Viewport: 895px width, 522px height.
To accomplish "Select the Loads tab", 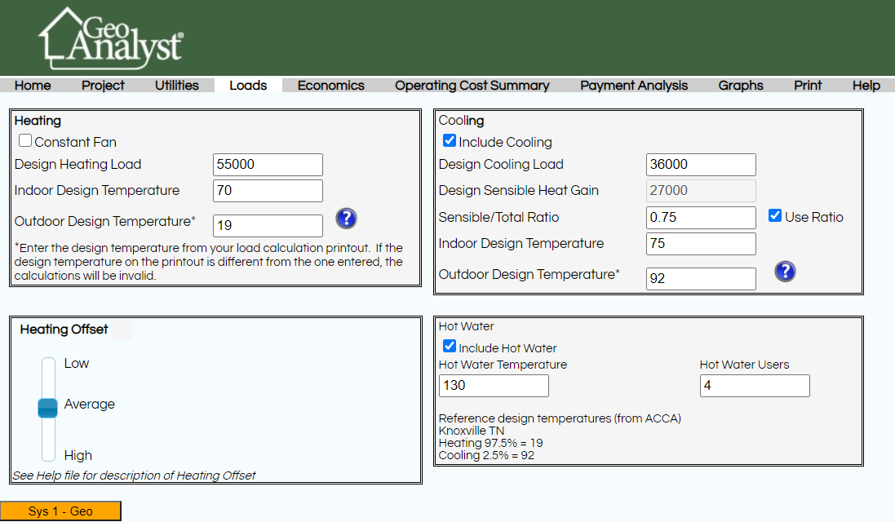I will click(x=248, y=85).
